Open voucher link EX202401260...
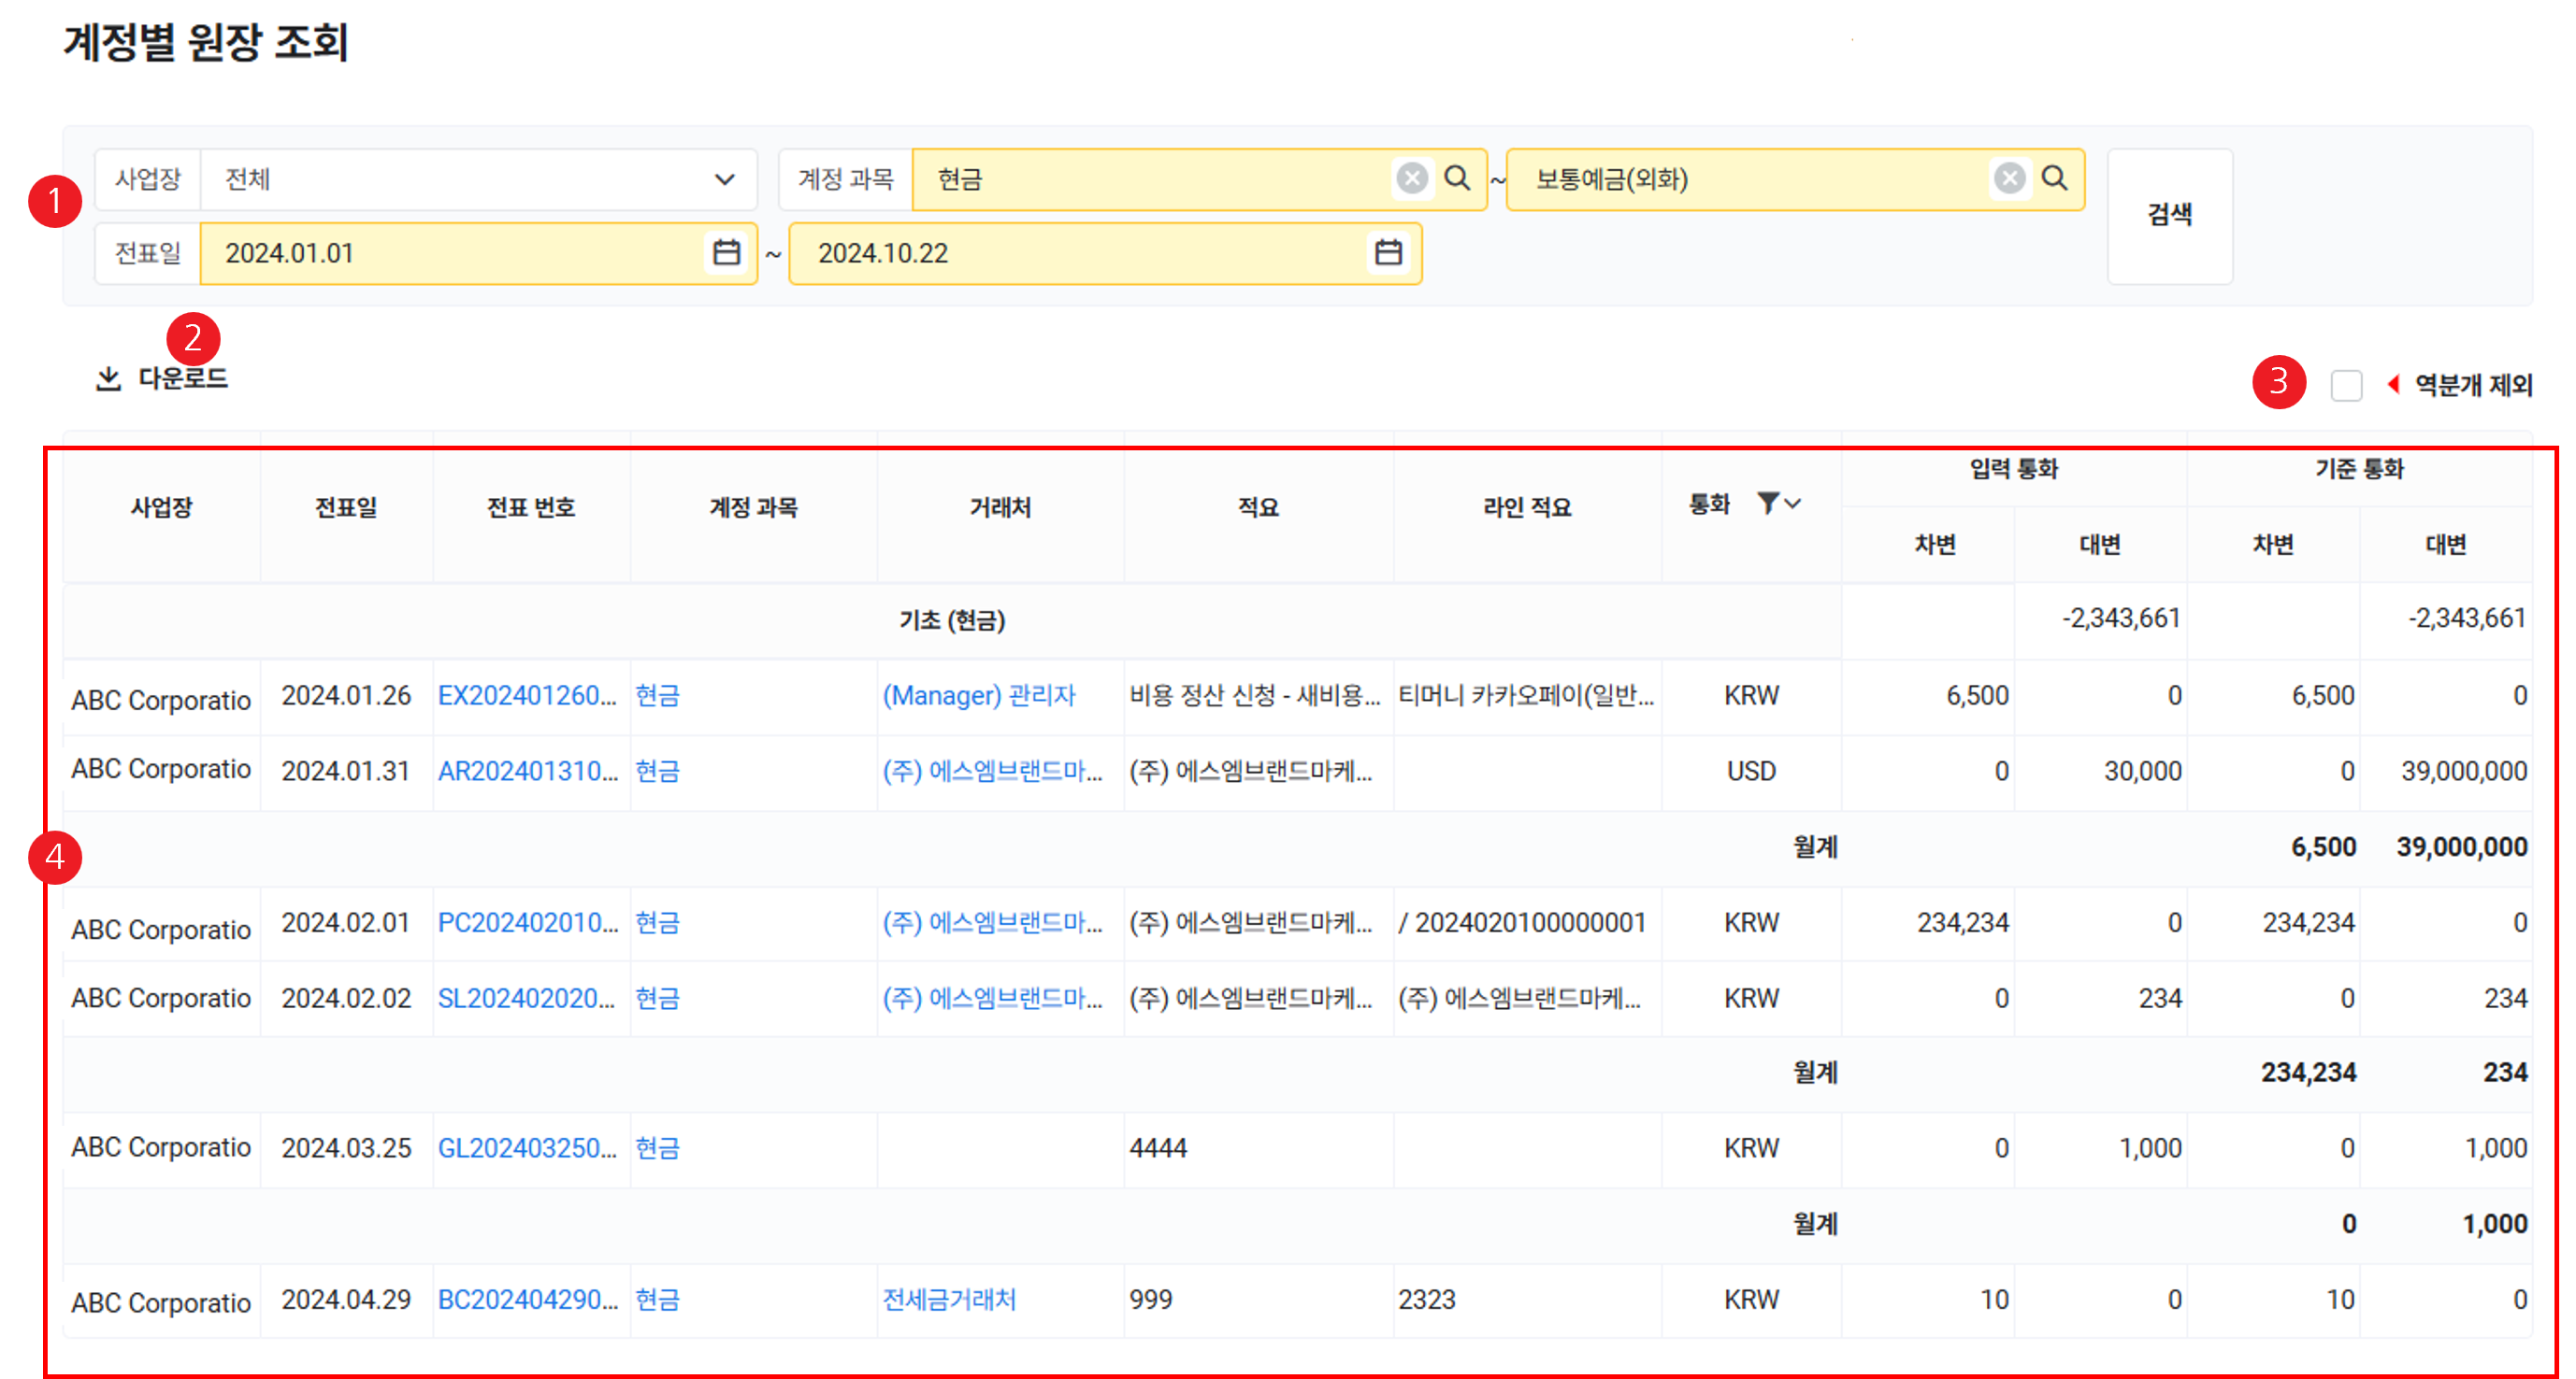This screenshot has height=1379, width=2576. [526, 695]
